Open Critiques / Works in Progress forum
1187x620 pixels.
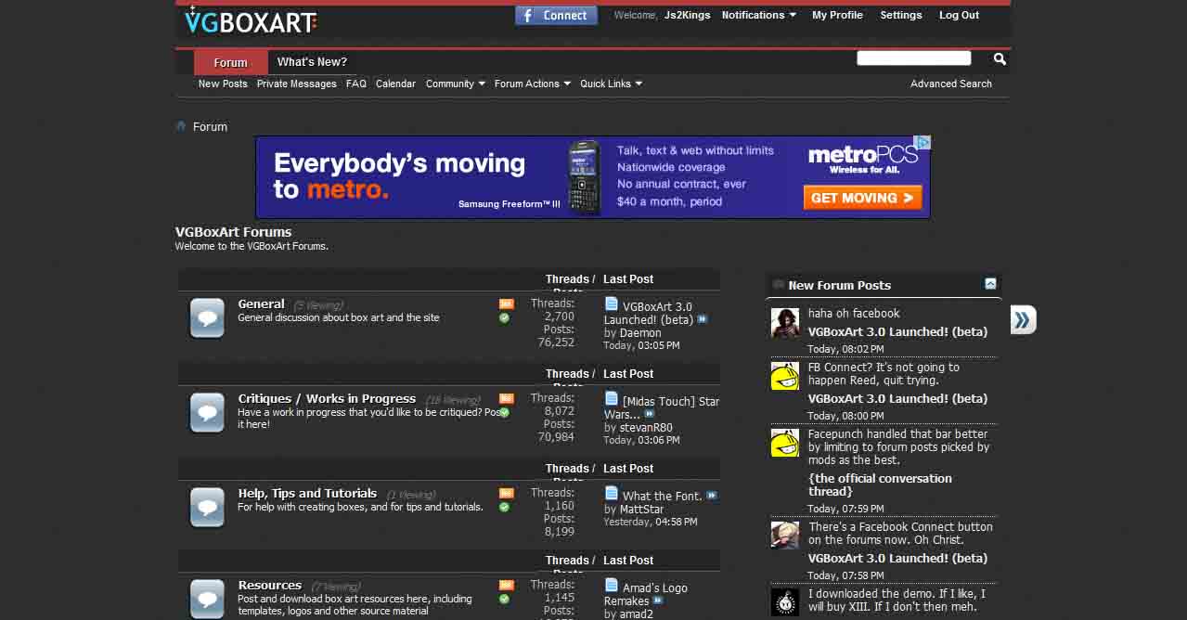327,398
